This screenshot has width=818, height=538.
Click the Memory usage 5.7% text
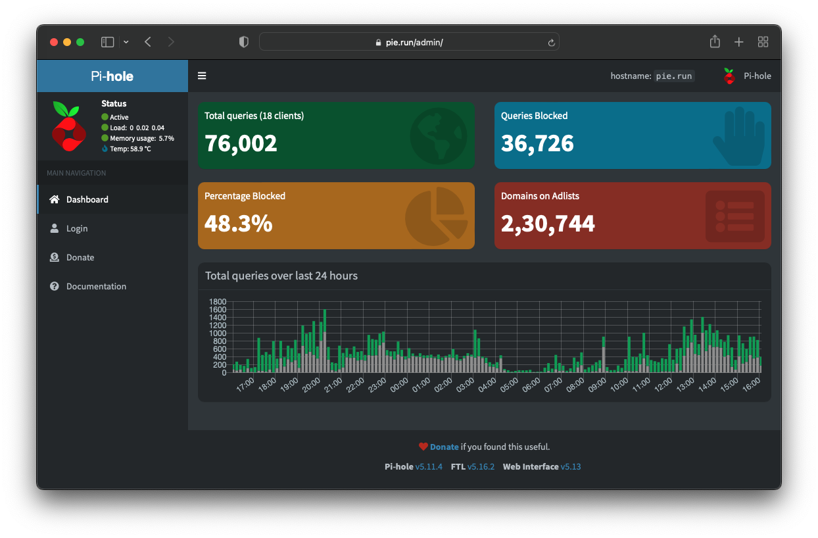(142, 138)
